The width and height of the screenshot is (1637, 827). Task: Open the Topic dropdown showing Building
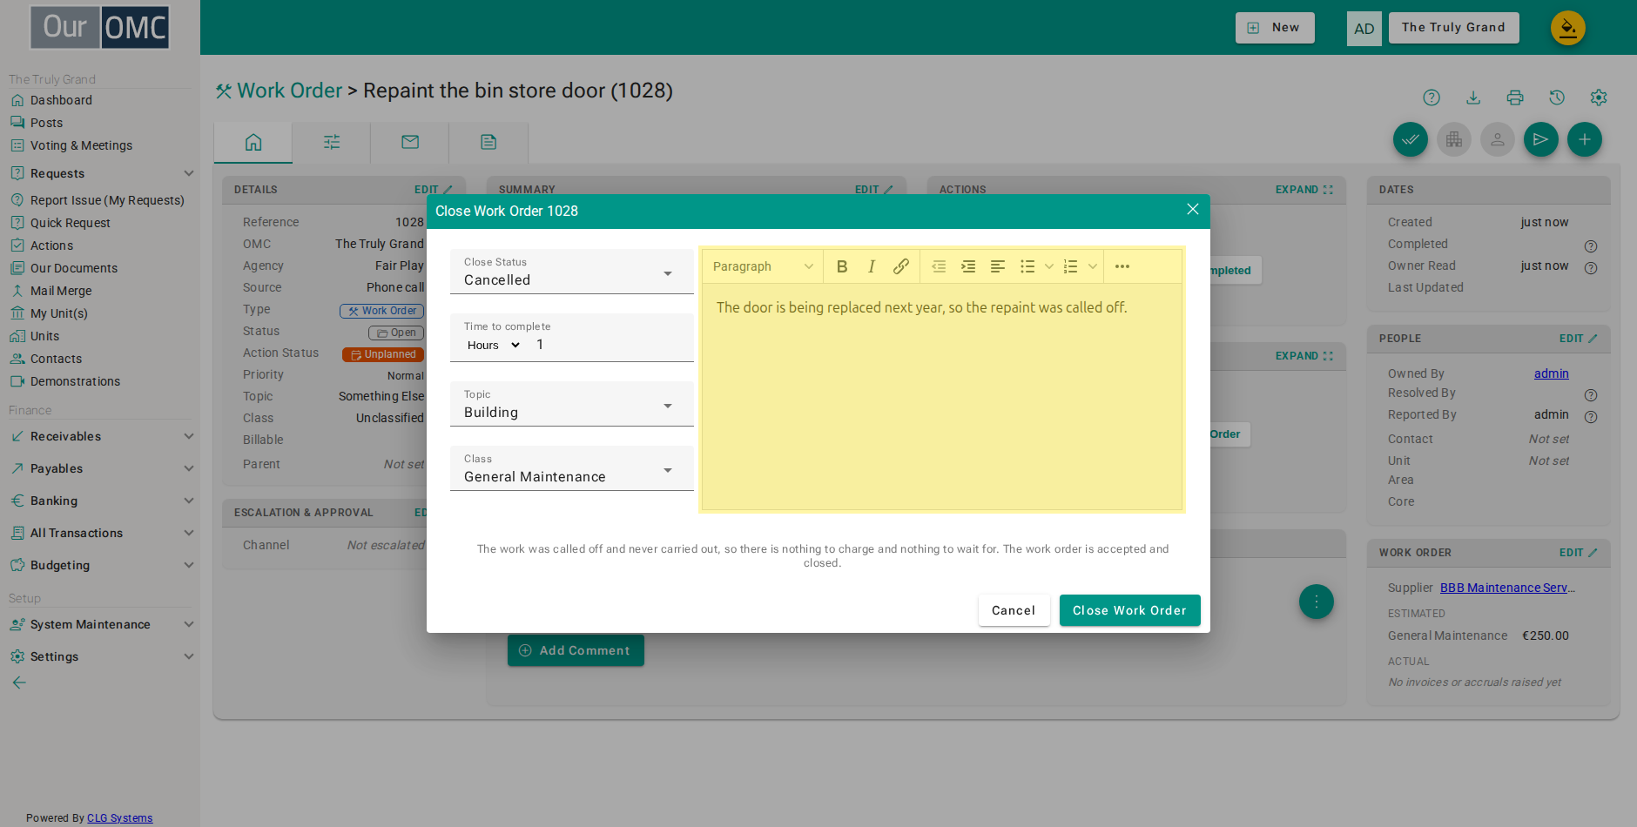[x=572, y=404]
